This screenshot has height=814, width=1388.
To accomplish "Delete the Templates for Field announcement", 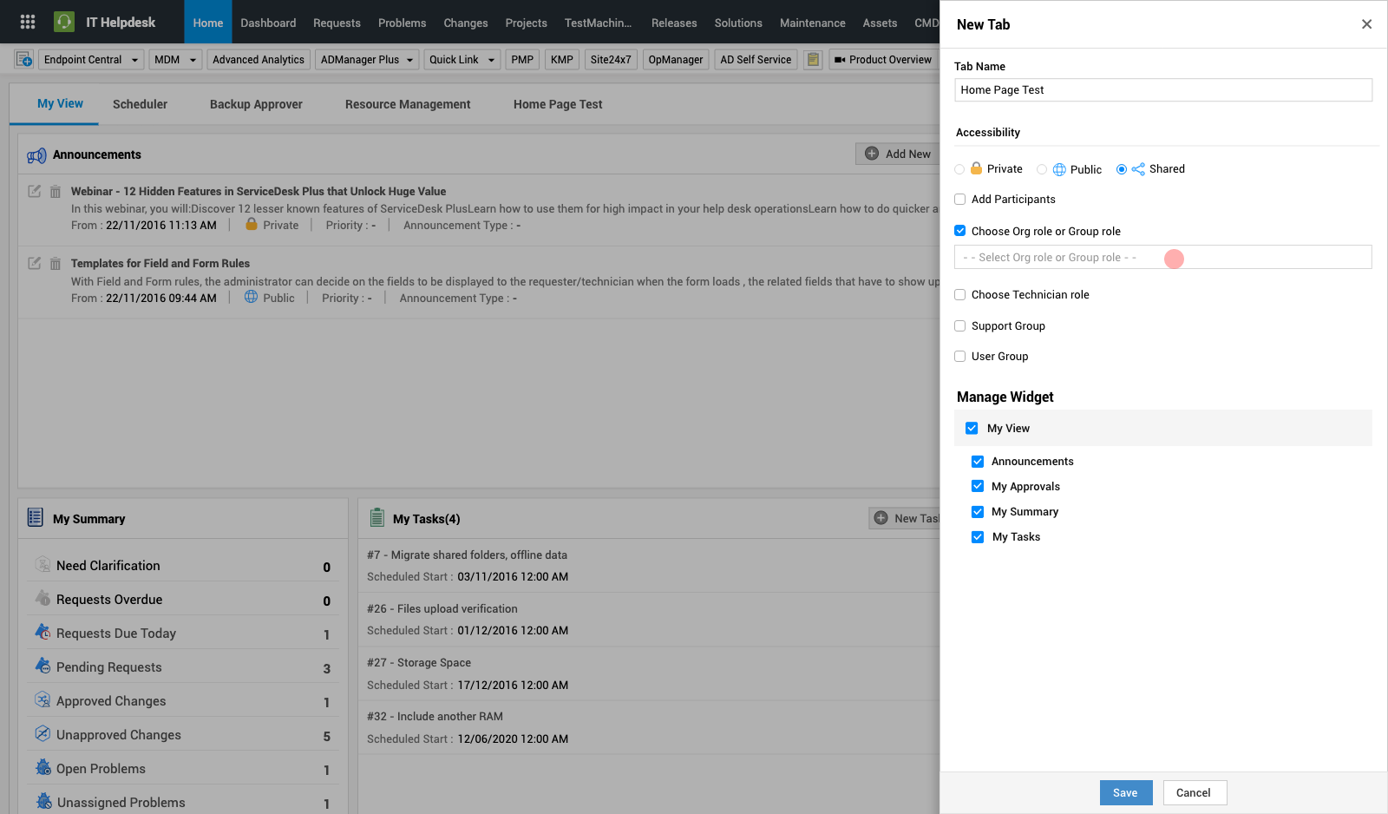I will click(x=54, y=263).
